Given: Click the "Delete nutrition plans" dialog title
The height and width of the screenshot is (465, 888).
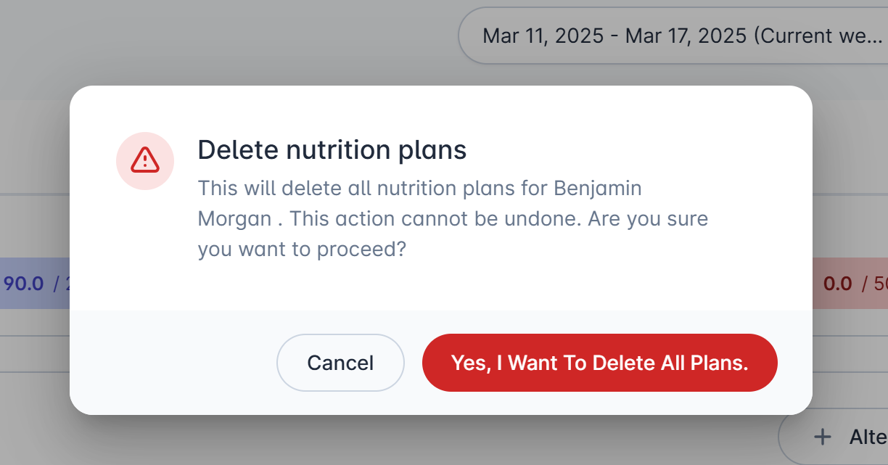Looking at the screenshot, I should [332, 150].
